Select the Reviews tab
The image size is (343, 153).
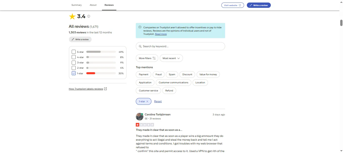[109, 5]
